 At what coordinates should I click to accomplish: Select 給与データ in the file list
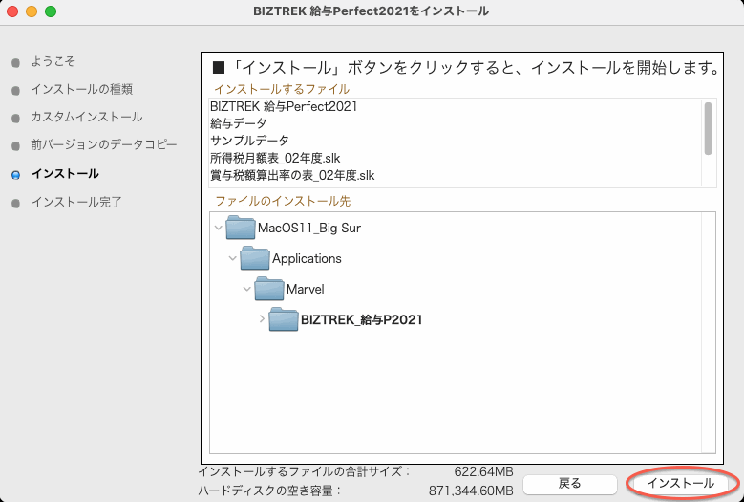(x=239, y=123)
